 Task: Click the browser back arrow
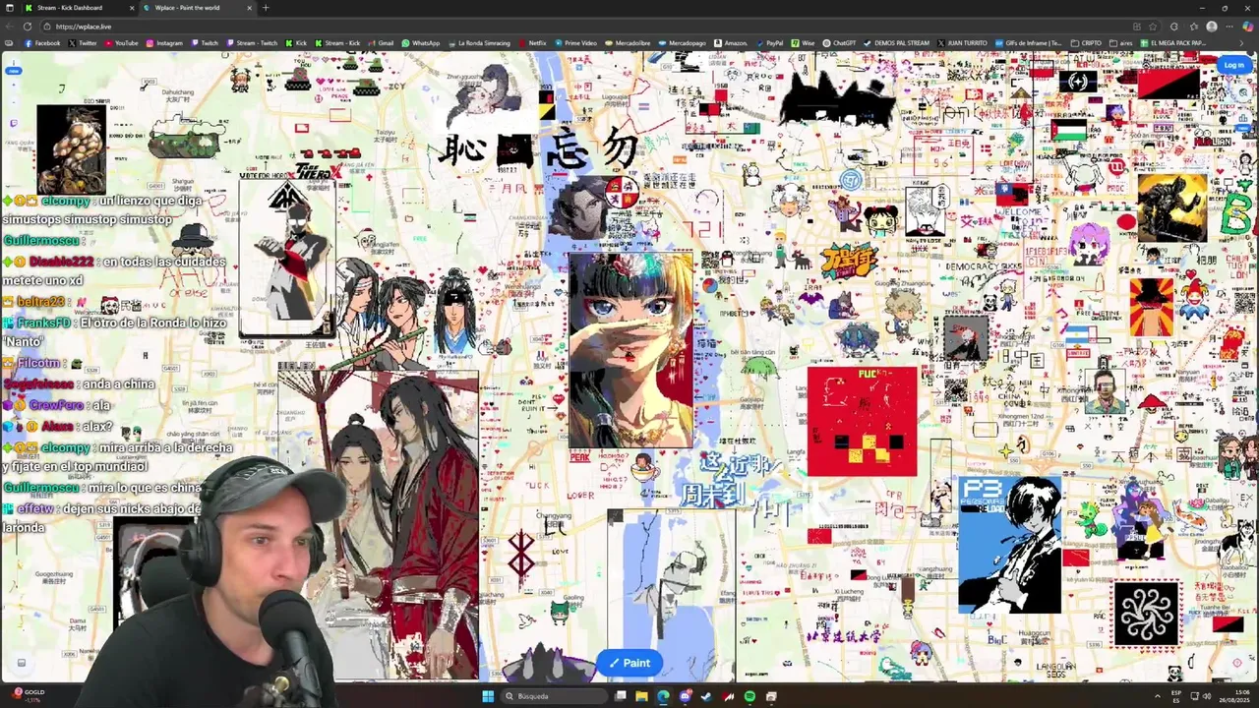[x=10, y=27]
